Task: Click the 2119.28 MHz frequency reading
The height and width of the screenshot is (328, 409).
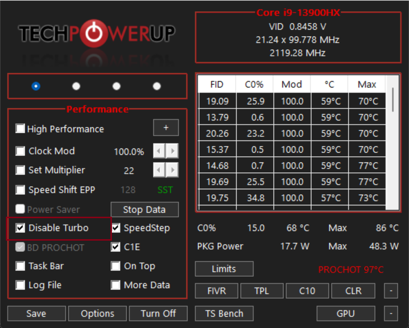Action: click(298, 53)
